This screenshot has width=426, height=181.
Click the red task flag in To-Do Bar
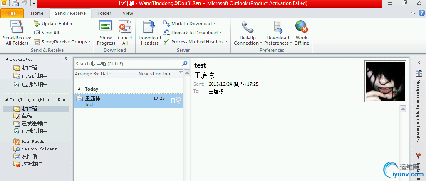tap(419, 156)
